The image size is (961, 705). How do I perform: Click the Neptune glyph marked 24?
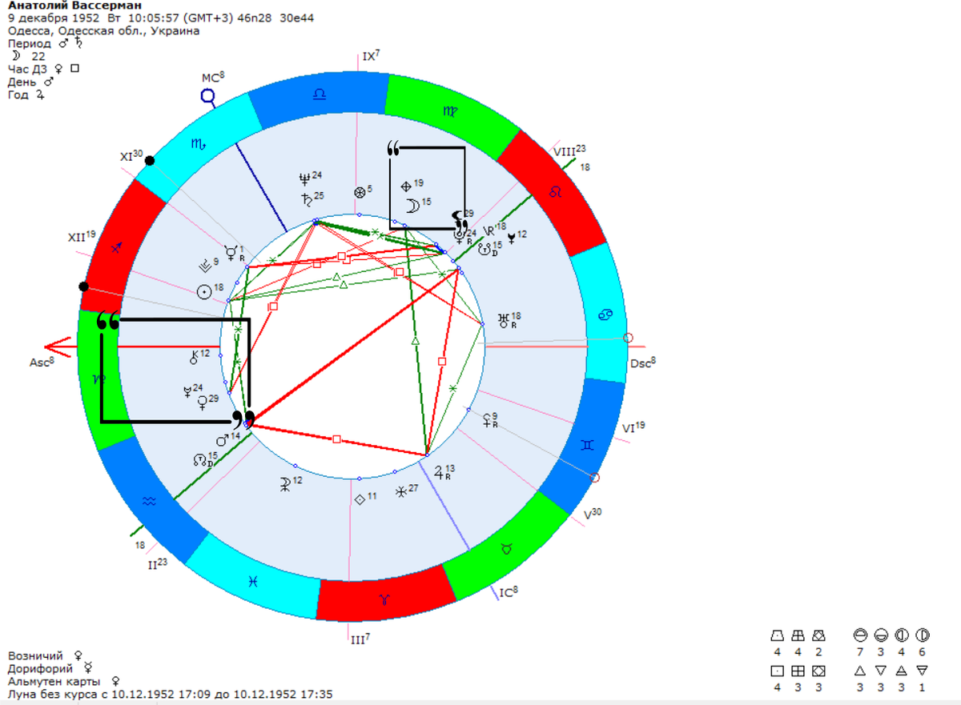click(x=304, y=179)
